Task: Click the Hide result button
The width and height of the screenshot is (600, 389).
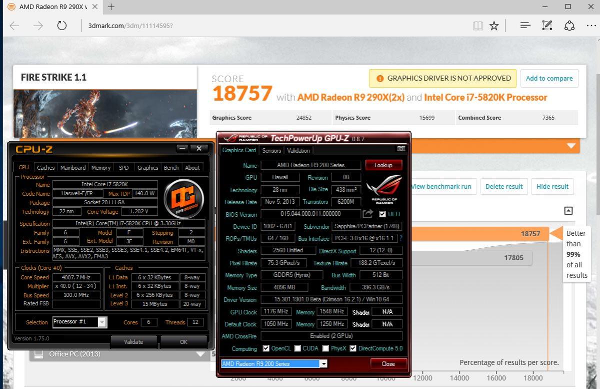Action: [x=552, y=186]
